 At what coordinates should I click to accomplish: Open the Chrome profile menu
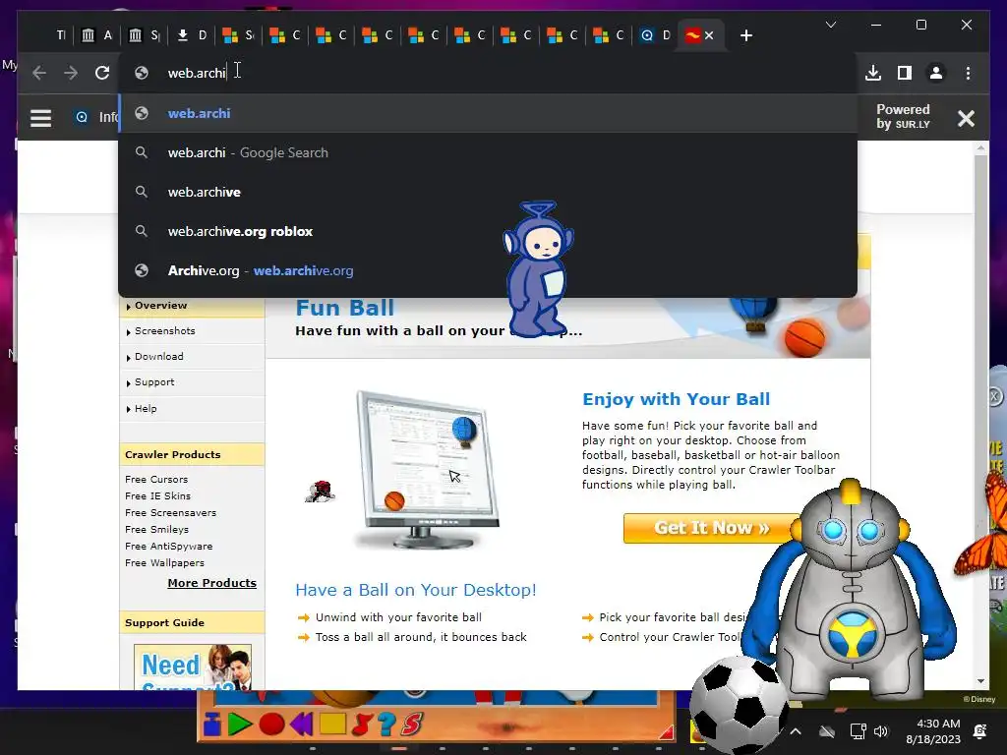point(936,73)
